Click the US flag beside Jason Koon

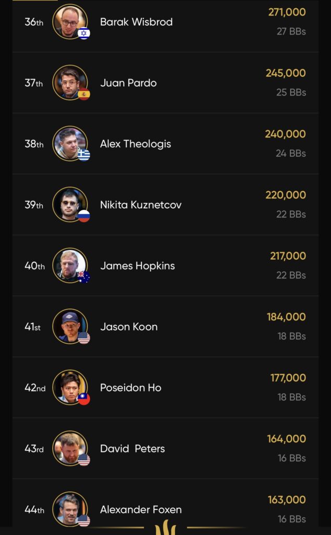84,338
